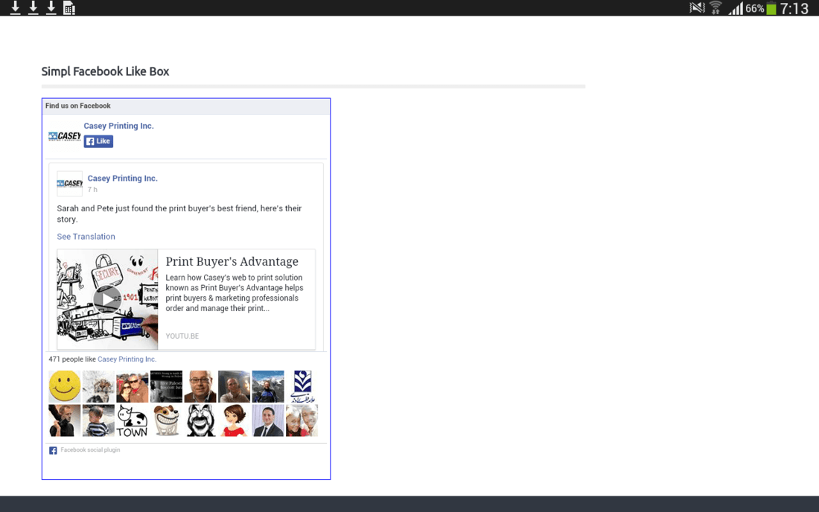Click the '7 h' post timestamp
Image resolution: width=819 pixels, height=512 pixels.
pos(92,190)
